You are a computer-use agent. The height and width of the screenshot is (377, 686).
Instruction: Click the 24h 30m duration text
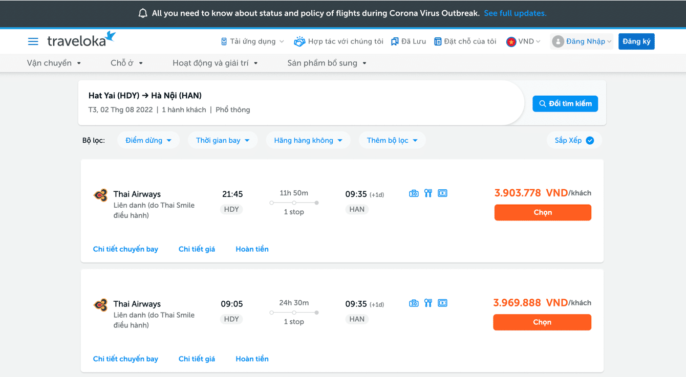tap(294, 303)
